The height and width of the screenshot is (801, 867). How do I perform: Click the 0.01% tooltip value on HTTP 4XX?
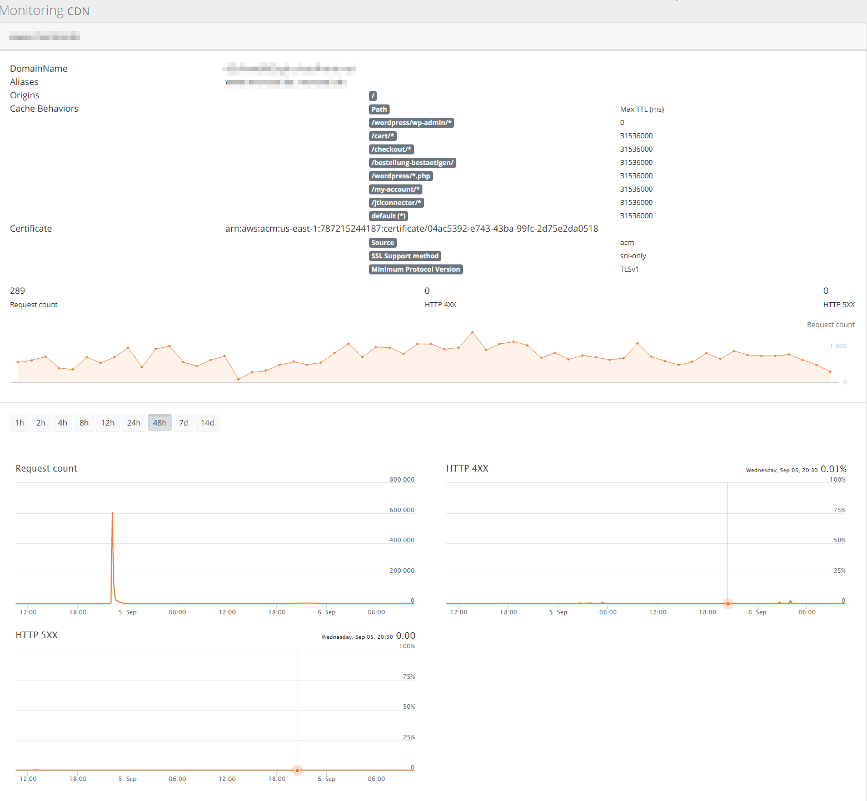[833, 469]
